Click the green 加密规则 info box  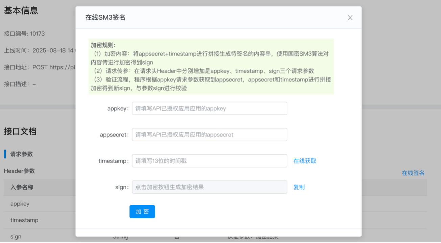pos(211,67)
